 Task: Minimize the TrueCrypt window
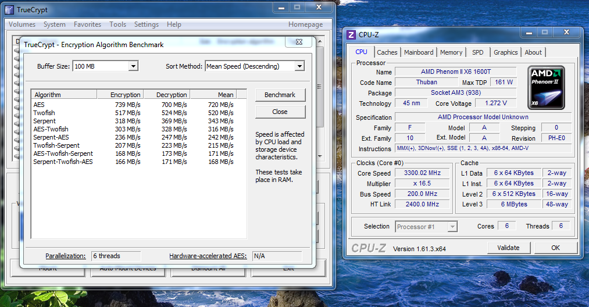(281, 8)
